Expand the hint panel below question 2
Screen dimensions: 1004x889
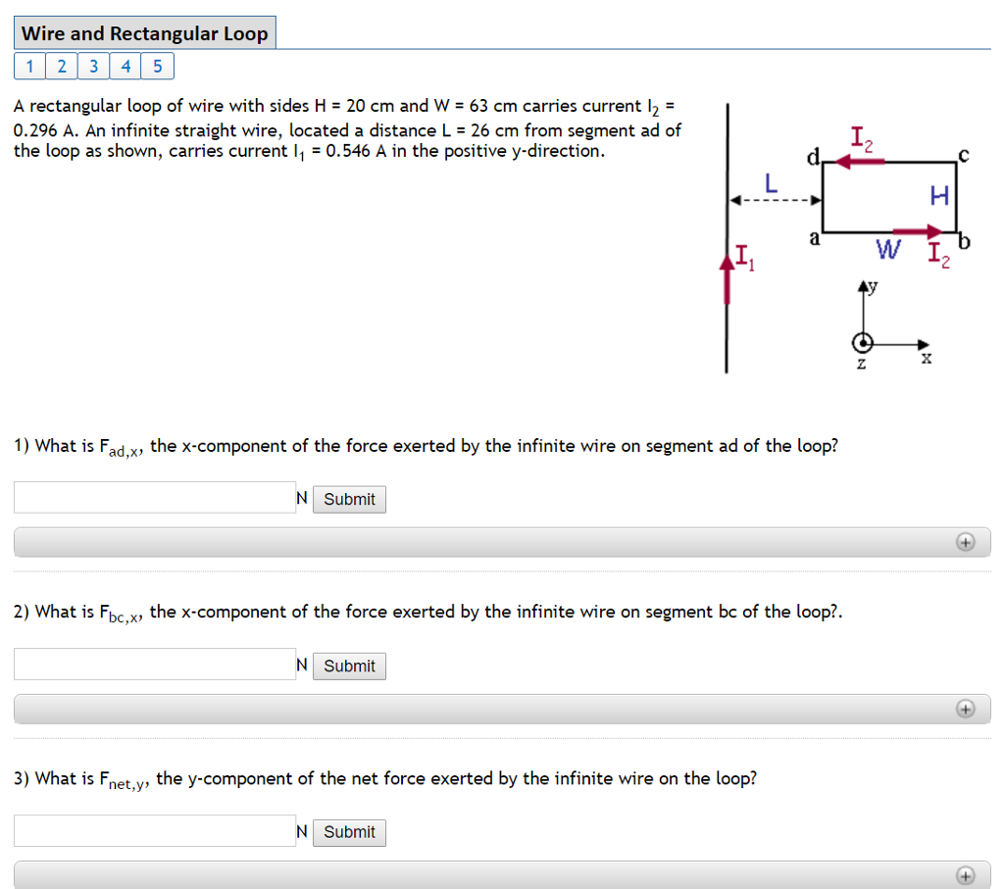501,708
